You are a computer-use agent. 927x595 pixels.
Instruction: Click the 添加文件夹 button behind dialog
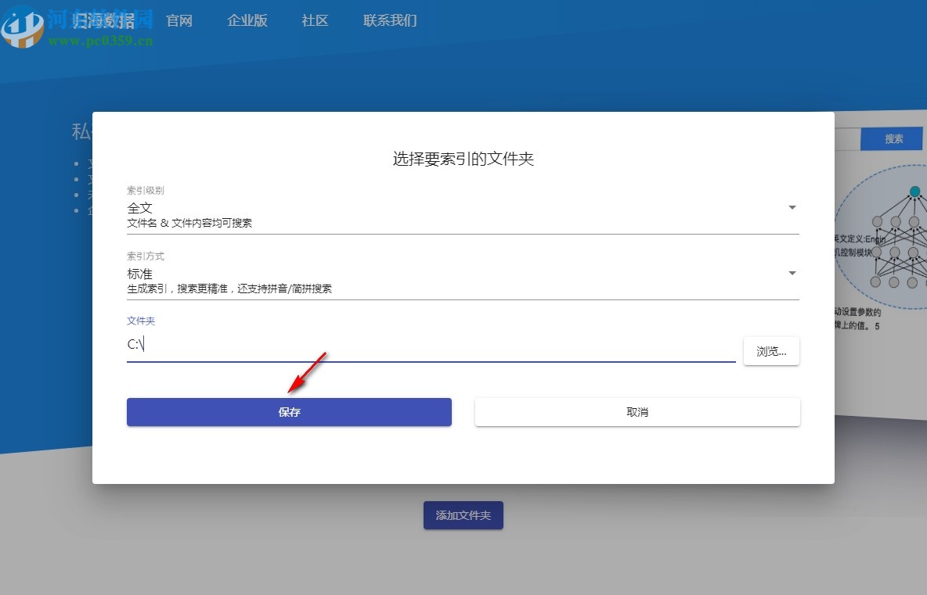point(463,515)
